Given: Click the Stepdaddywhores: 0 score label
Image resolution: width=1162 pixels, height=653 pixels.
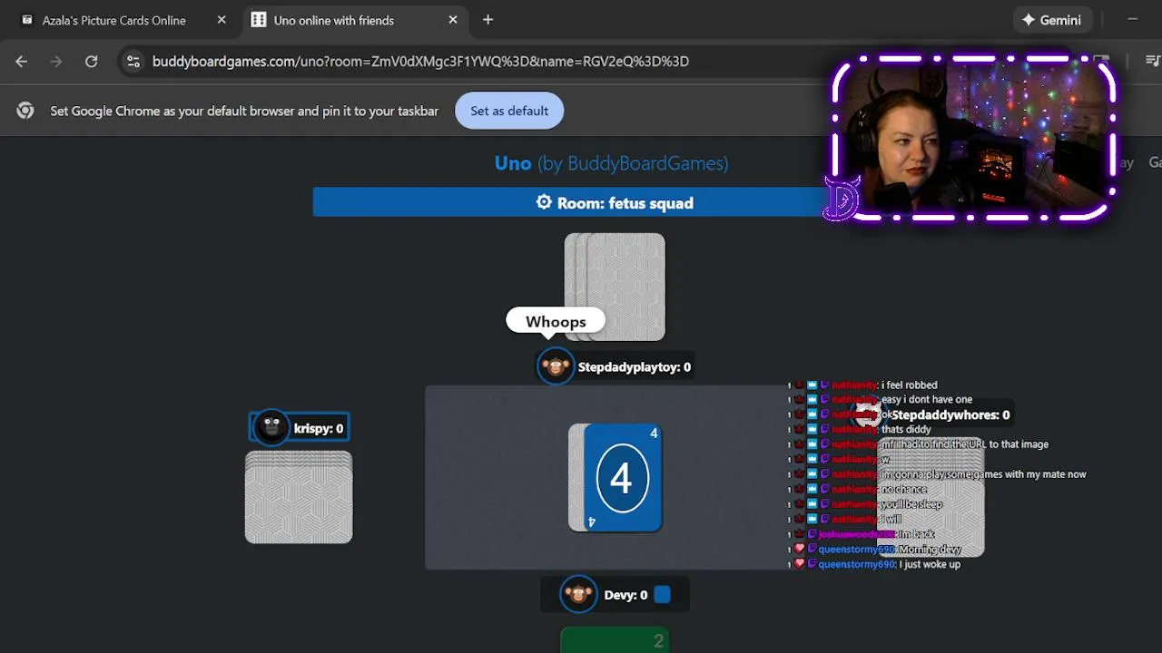Looking at the screenshot, I should [x=950, y=414].
